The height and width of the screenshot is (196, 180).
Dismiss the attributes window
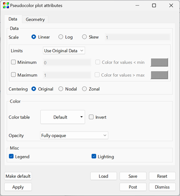coord(162,187)
